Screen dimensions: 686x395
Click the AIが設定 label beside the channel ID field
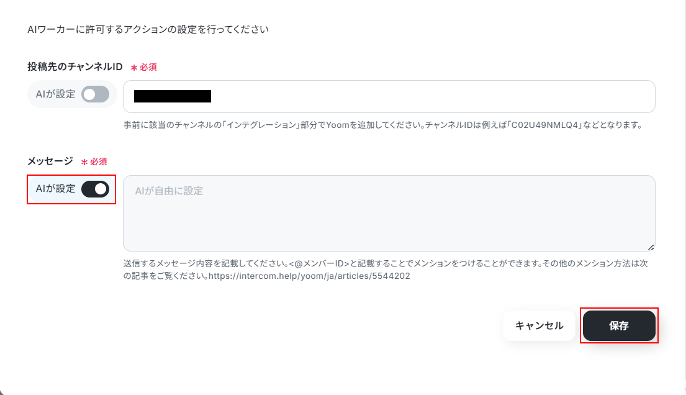[55, 94]
